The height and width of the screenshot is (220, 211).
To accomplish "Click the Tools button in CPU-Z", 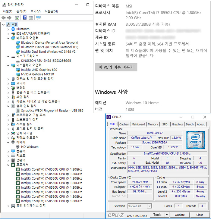I will (157, 215).
